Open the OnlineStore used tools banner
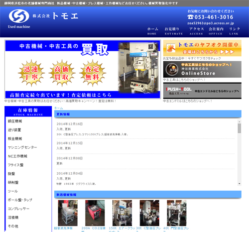The image size is (249, 232). (x=202, y=69)
